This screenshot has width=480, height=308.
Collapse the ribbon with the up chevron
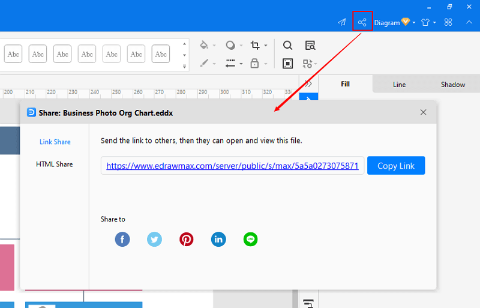pos(469,22)
